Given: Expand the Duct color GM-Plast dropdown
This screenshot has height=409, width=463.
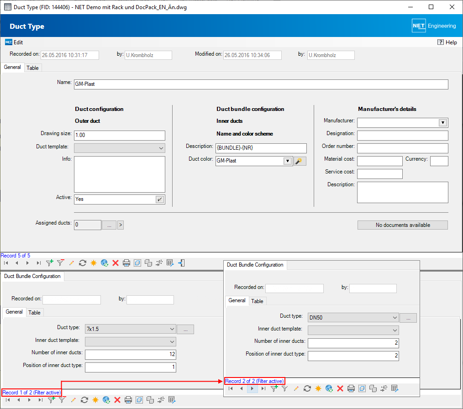Looking at the screenshot, I should click(287, 161).
